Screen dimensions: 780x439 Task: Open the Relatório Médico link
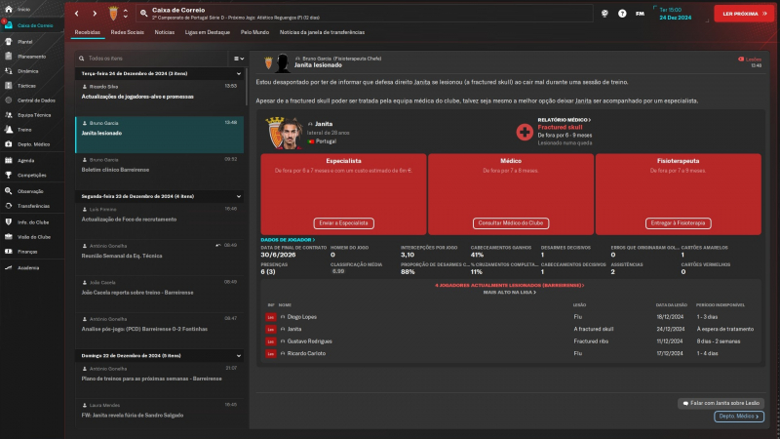point(565,119)
